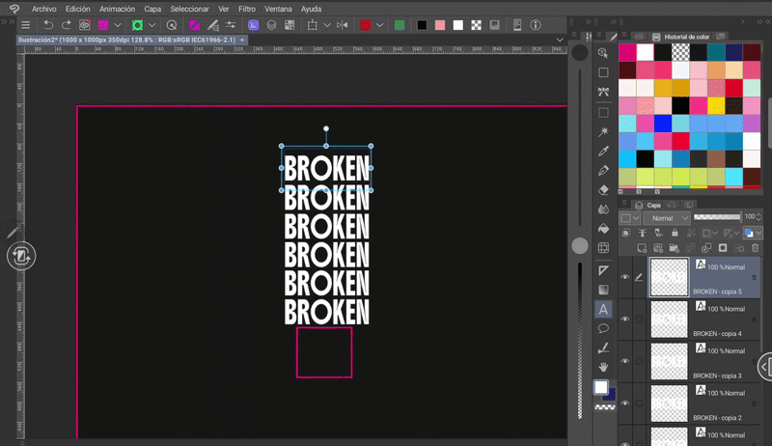Activate the Hand move tool
This screenshot has height=446, width=772.
pos(603,367)
